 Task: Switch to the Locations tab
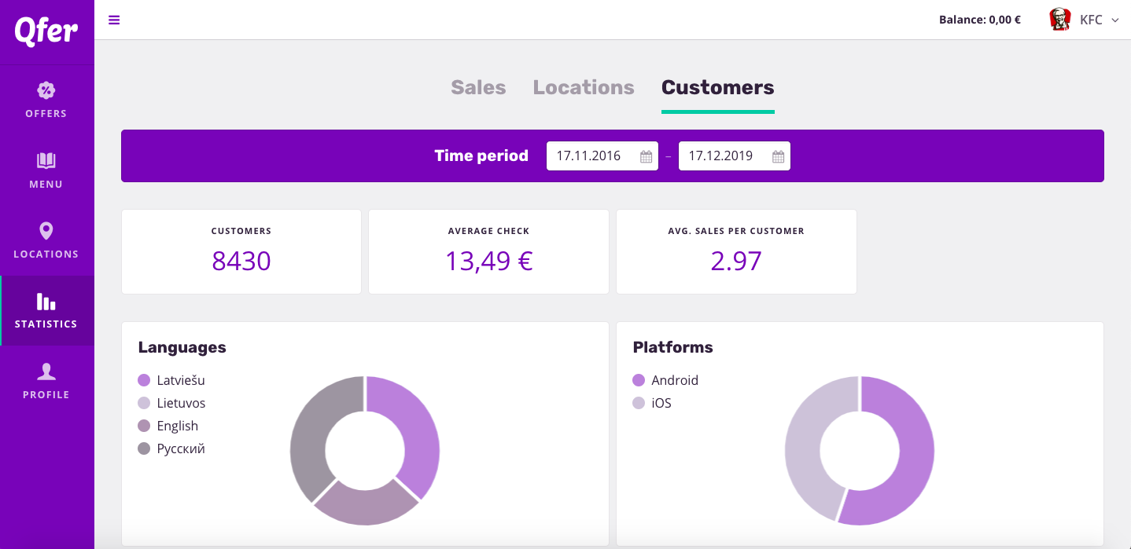click(584, 87)
